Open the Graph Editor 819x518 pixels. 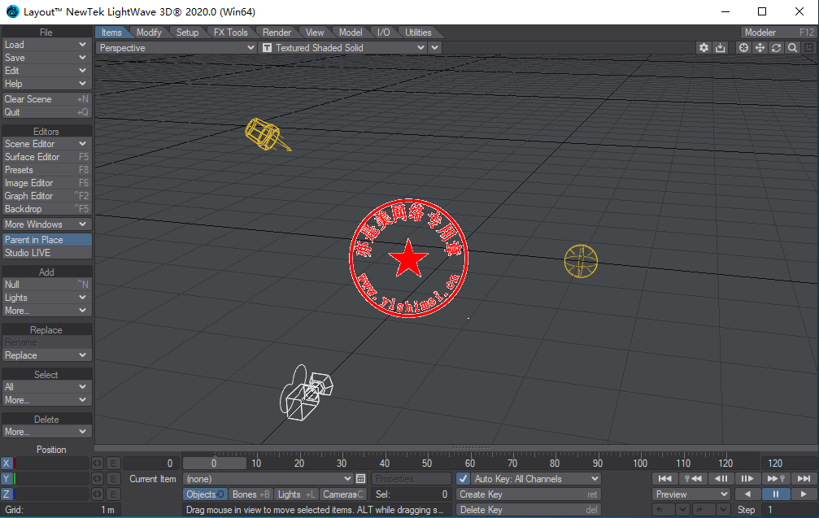pyautogui.click(x=47, y=196)
